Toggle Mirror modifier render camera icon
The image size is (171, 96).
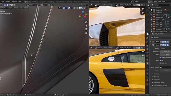[168, 42]
